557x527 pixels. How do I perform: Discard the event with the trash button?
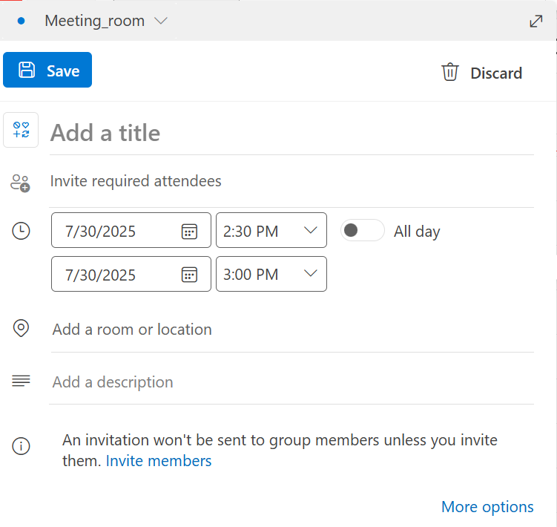pos(481,73)
